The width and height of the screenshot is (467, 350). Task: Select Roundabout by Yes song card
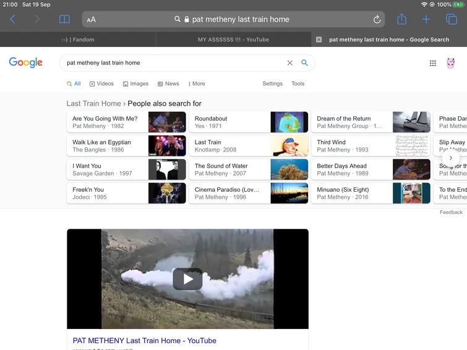(248, 122)
